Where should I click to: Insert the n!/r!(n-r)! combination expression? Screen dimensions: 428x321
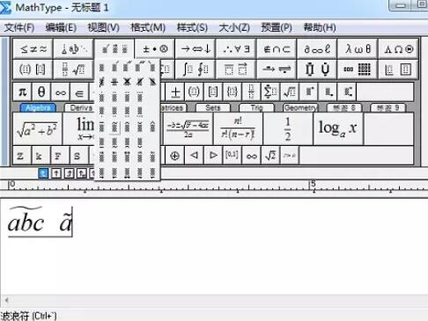pyautogui.click(x=238, y=129)
